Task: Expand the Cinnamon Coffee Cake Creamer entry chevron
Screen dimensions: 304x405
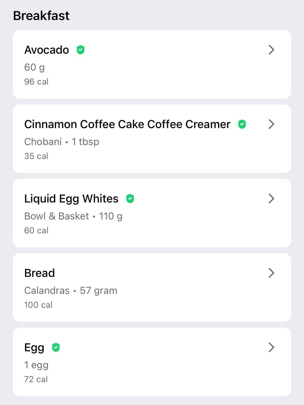Action: point(271,124)
